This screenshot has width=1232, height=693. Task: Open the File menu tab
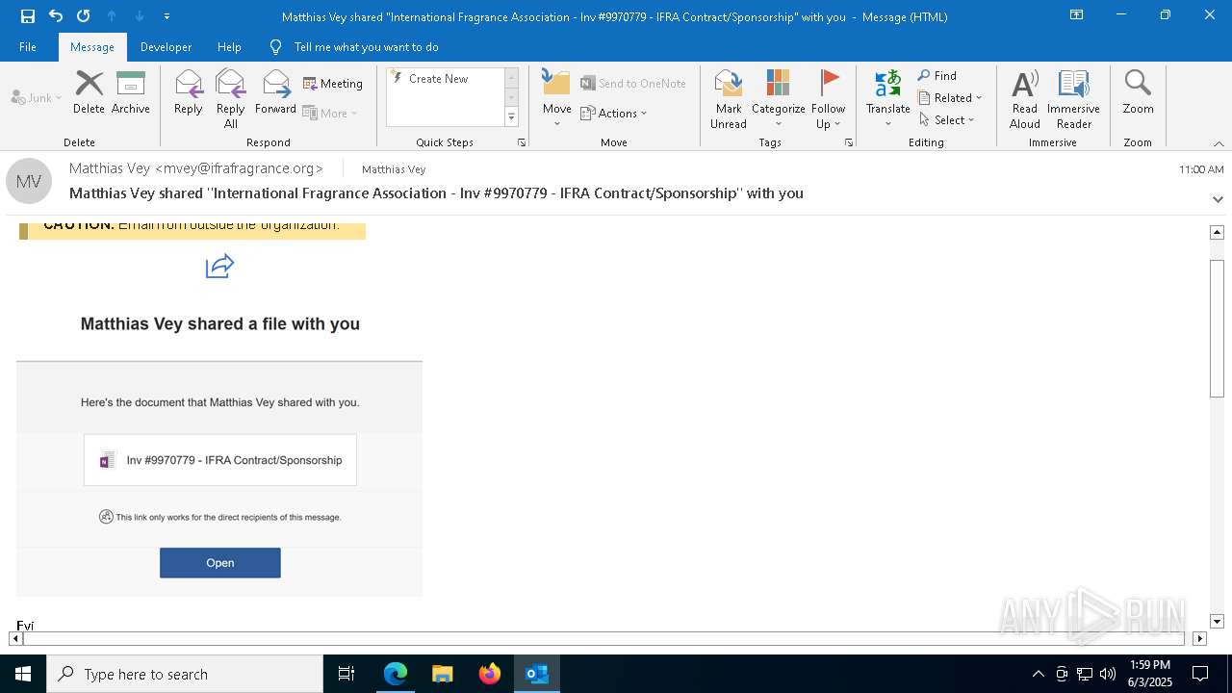28,46
